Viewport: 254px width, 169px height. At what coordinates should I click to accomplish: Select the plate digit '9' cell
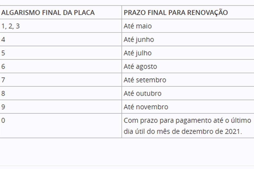click(3, 107)
